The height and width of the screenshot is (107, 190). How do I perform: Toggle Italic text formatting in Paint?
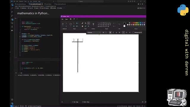(113, 32)
